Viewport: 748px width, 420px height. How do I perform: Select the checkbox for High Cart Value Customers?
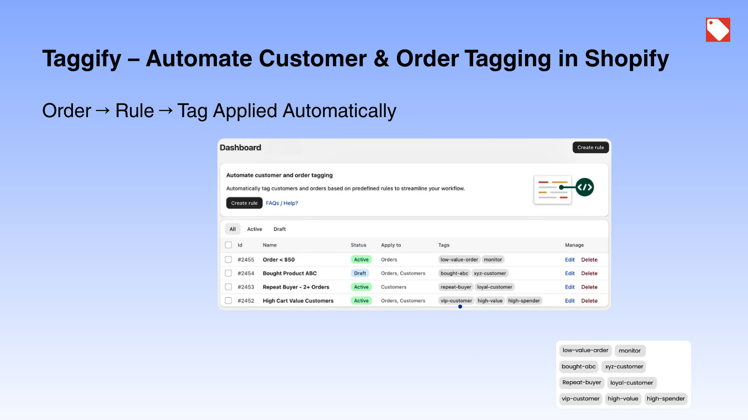229,301
